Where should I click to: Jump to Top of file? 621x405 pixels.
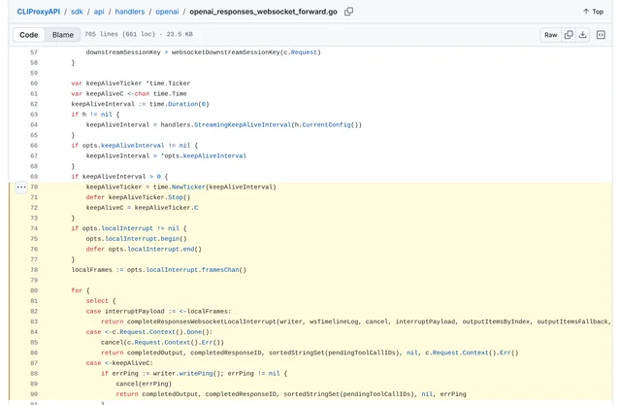593,12
